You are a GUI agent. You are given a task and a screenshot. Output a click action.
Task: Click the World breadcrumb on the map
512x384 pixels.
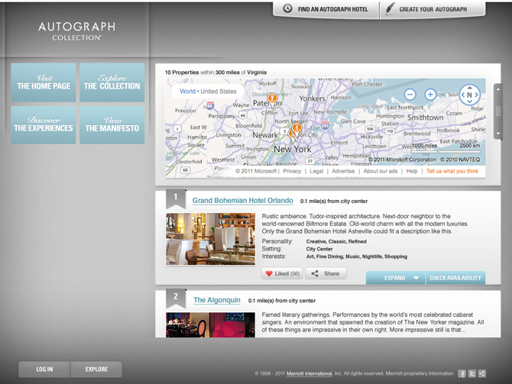(x=187, y=92)
